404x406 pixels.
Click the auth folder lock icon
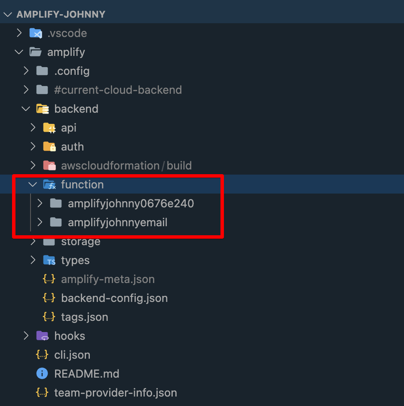tap(49, 147)
